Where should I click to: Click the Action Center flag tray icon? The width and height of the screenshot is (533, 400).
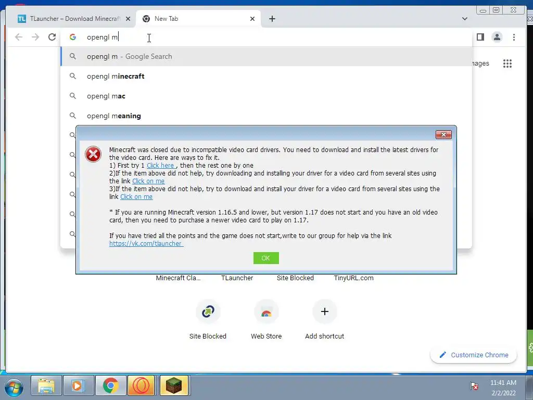click(x=474, y=386)
